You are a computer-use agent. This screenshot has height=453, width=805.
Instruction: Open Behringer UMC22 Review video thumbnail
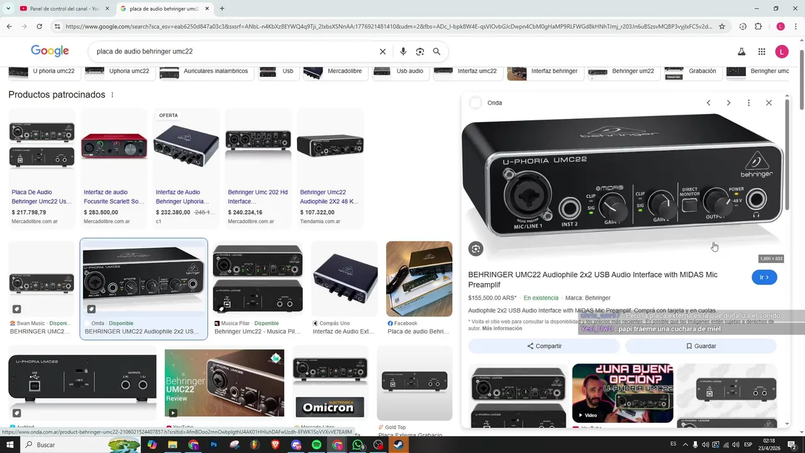(x=225, y=383)
